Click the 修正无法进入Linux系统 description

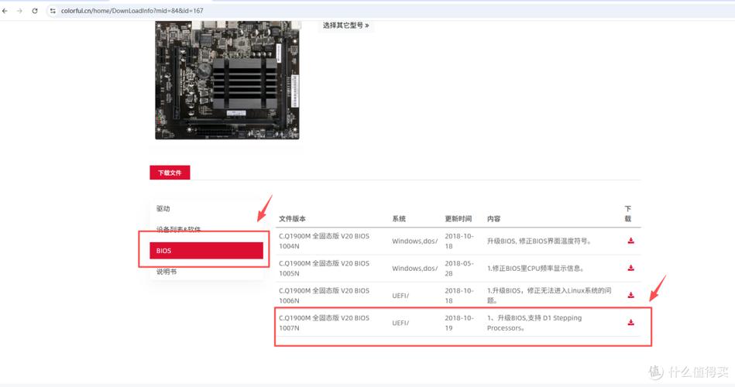click(x=549, y=295)
